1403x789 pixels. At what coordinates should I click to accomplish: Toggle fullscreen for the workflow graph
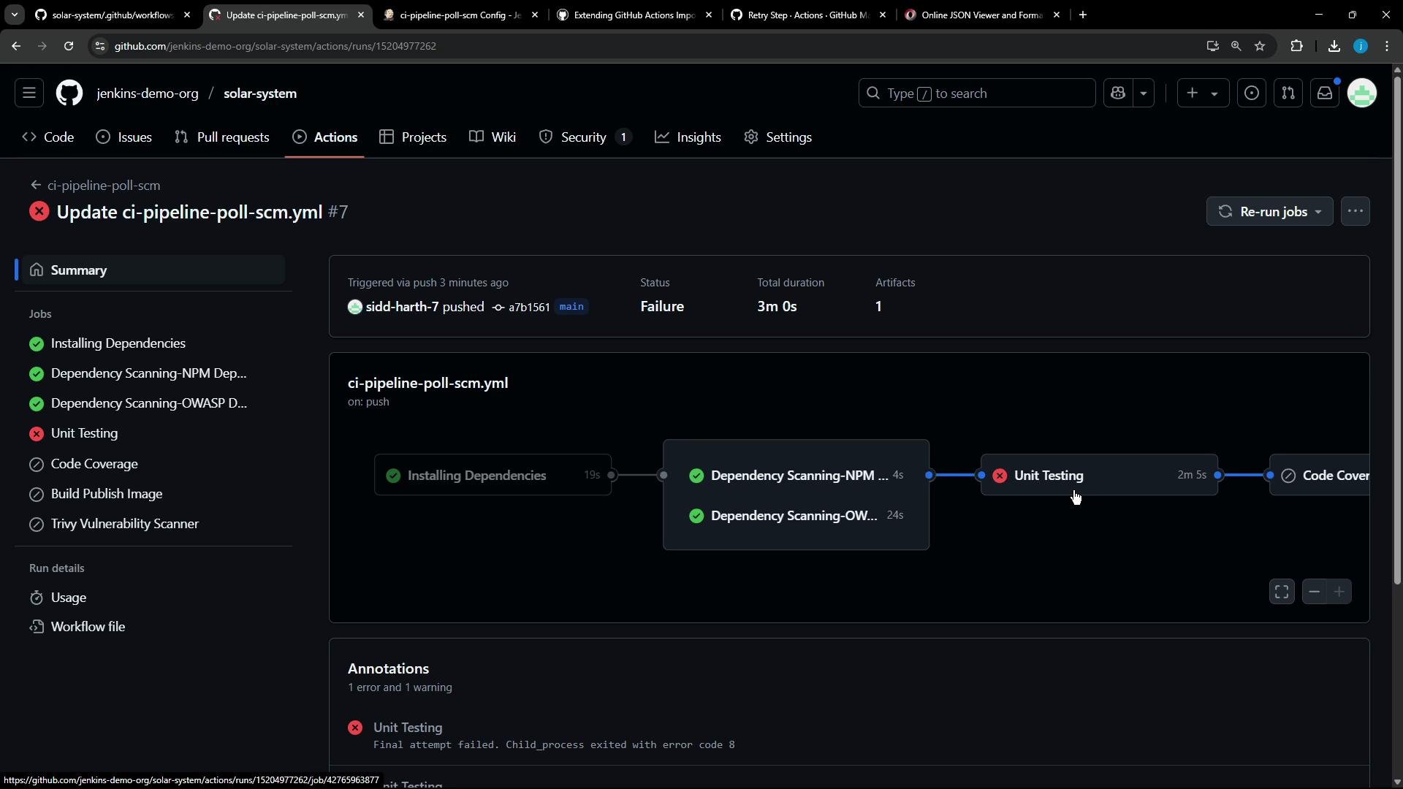[x=1282, y=592]
